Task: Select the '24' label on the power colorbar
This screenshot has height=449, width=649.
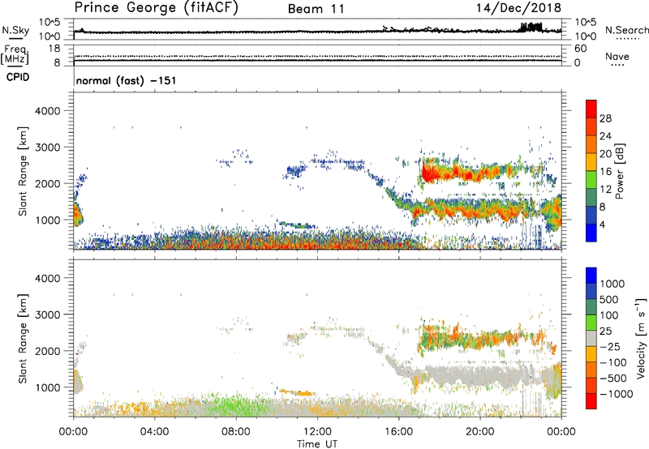Action: (x=605, y=136)
